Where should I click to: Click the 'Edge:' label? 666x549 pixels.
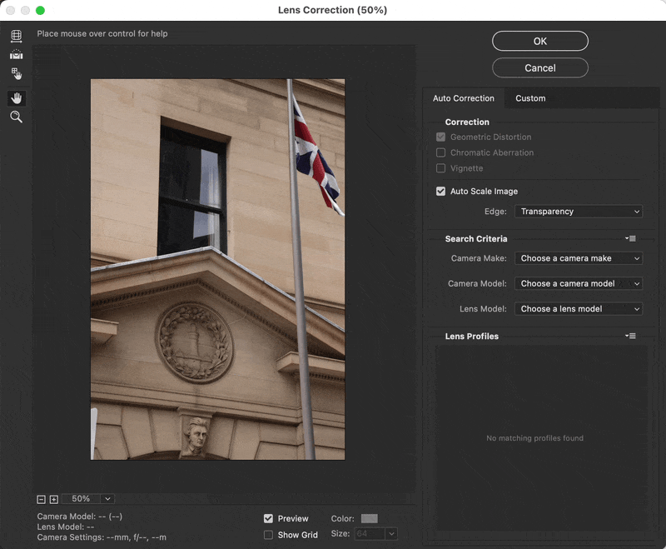[x=495, y=212]
